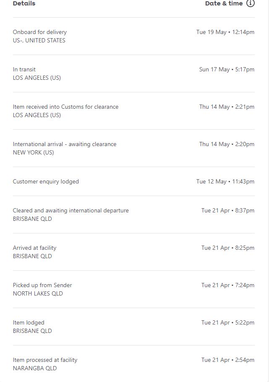
Task: Select Cleared and awaiting international departure
Action: (71, 210)
